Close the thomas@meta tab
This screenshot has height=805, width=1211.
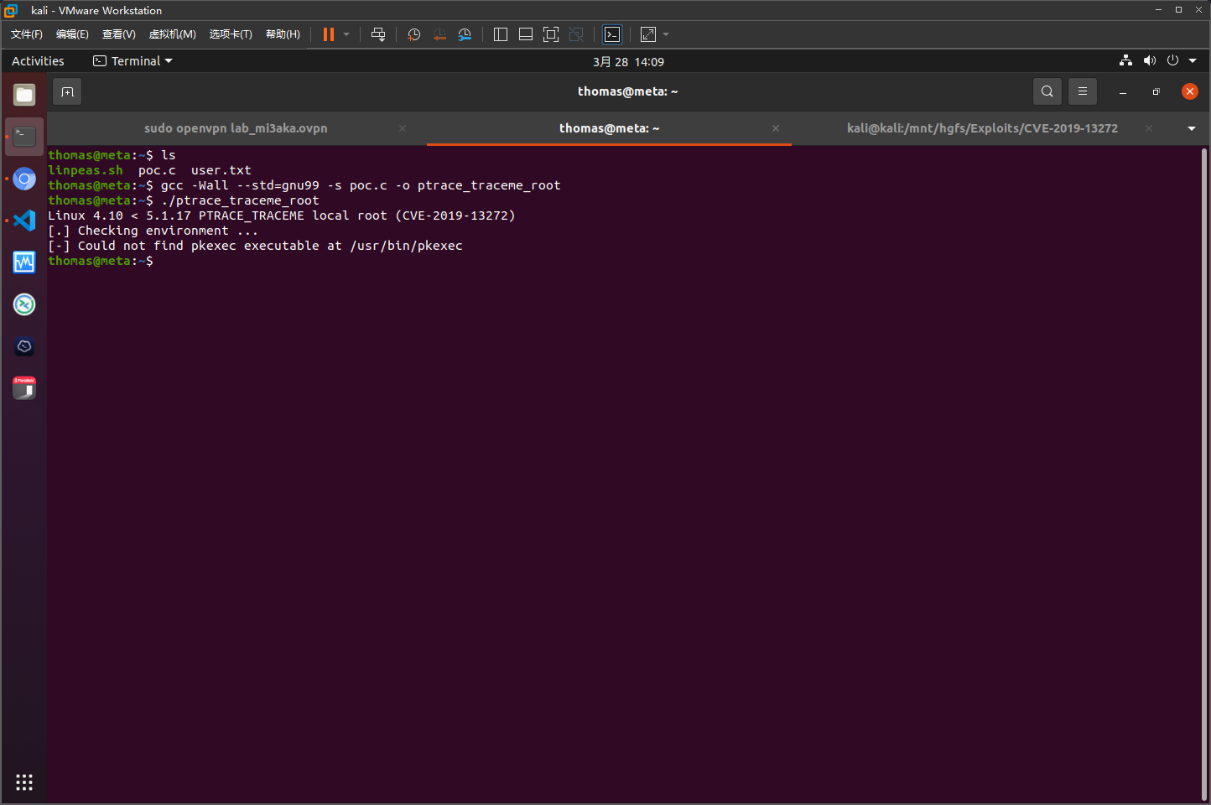[x=776, y=128]
